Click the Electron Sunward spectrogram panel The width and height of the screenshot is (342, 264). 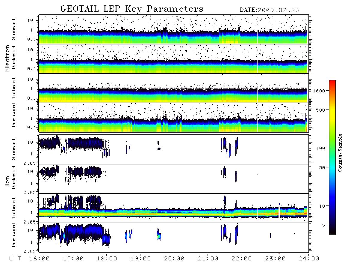coord(174,29)
